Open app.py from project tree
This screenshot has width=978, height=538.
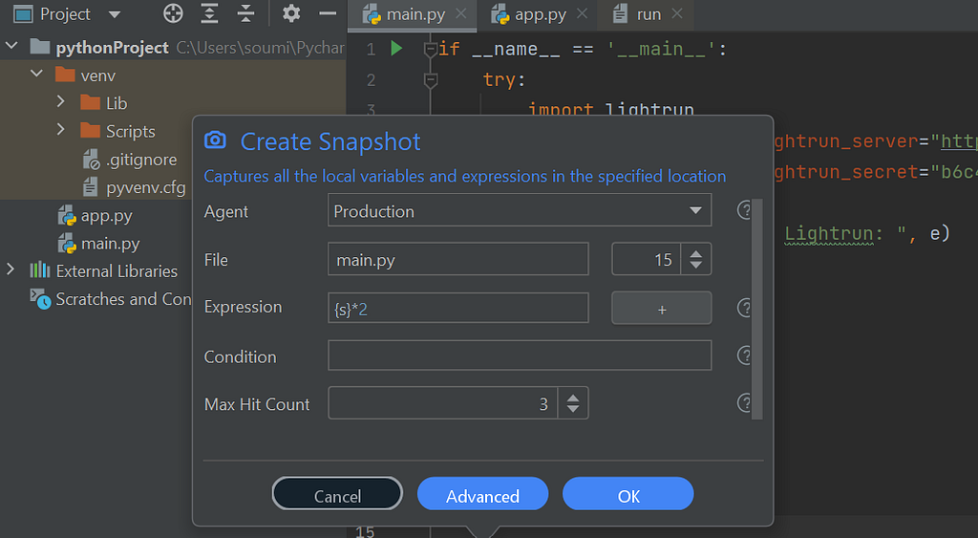click(106, 216)
